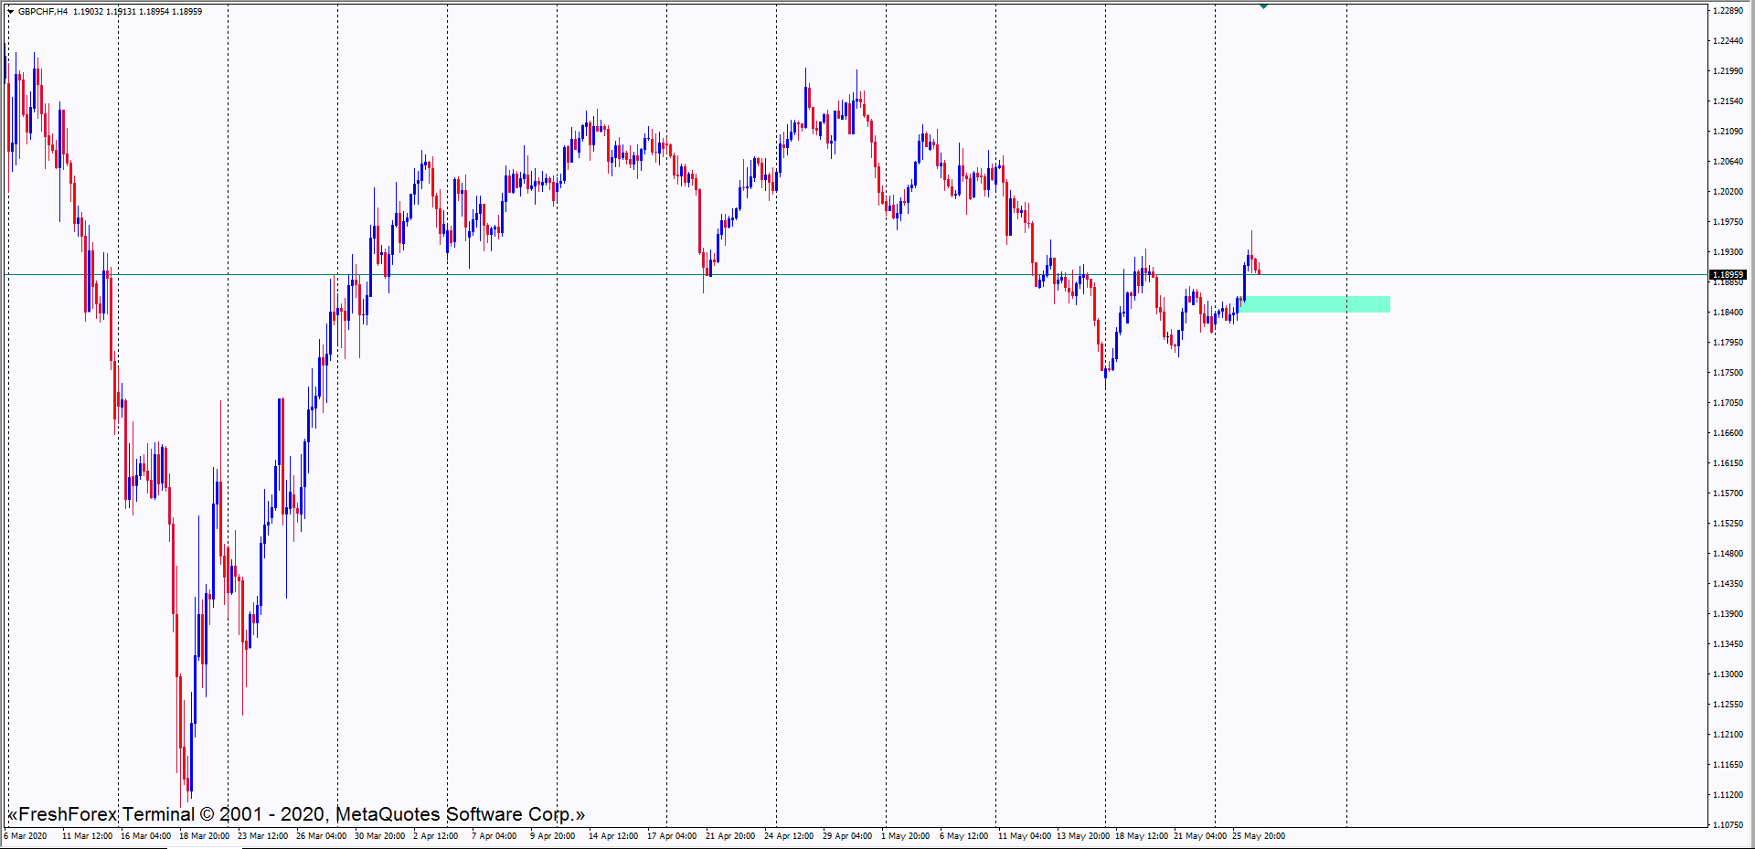
Task: Click the 14 Apr 12:00 time label
Action: click(613, 836)
